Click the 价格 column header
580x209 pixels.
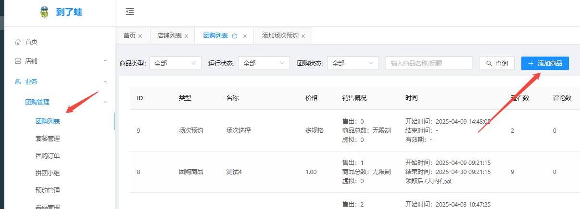tap(312, 98)
